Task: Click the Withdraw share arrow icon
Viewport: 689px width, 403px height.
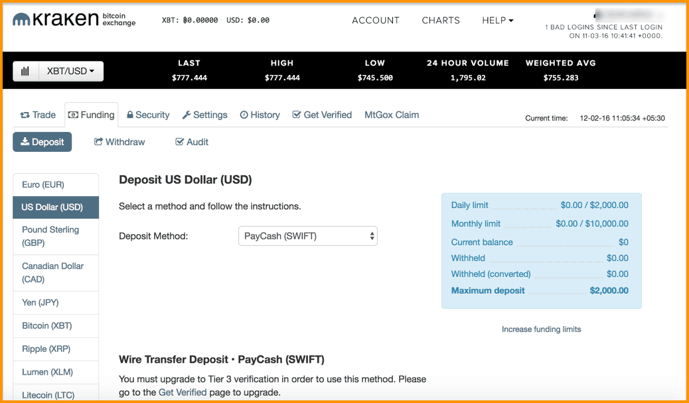Action: click(98, 142)
